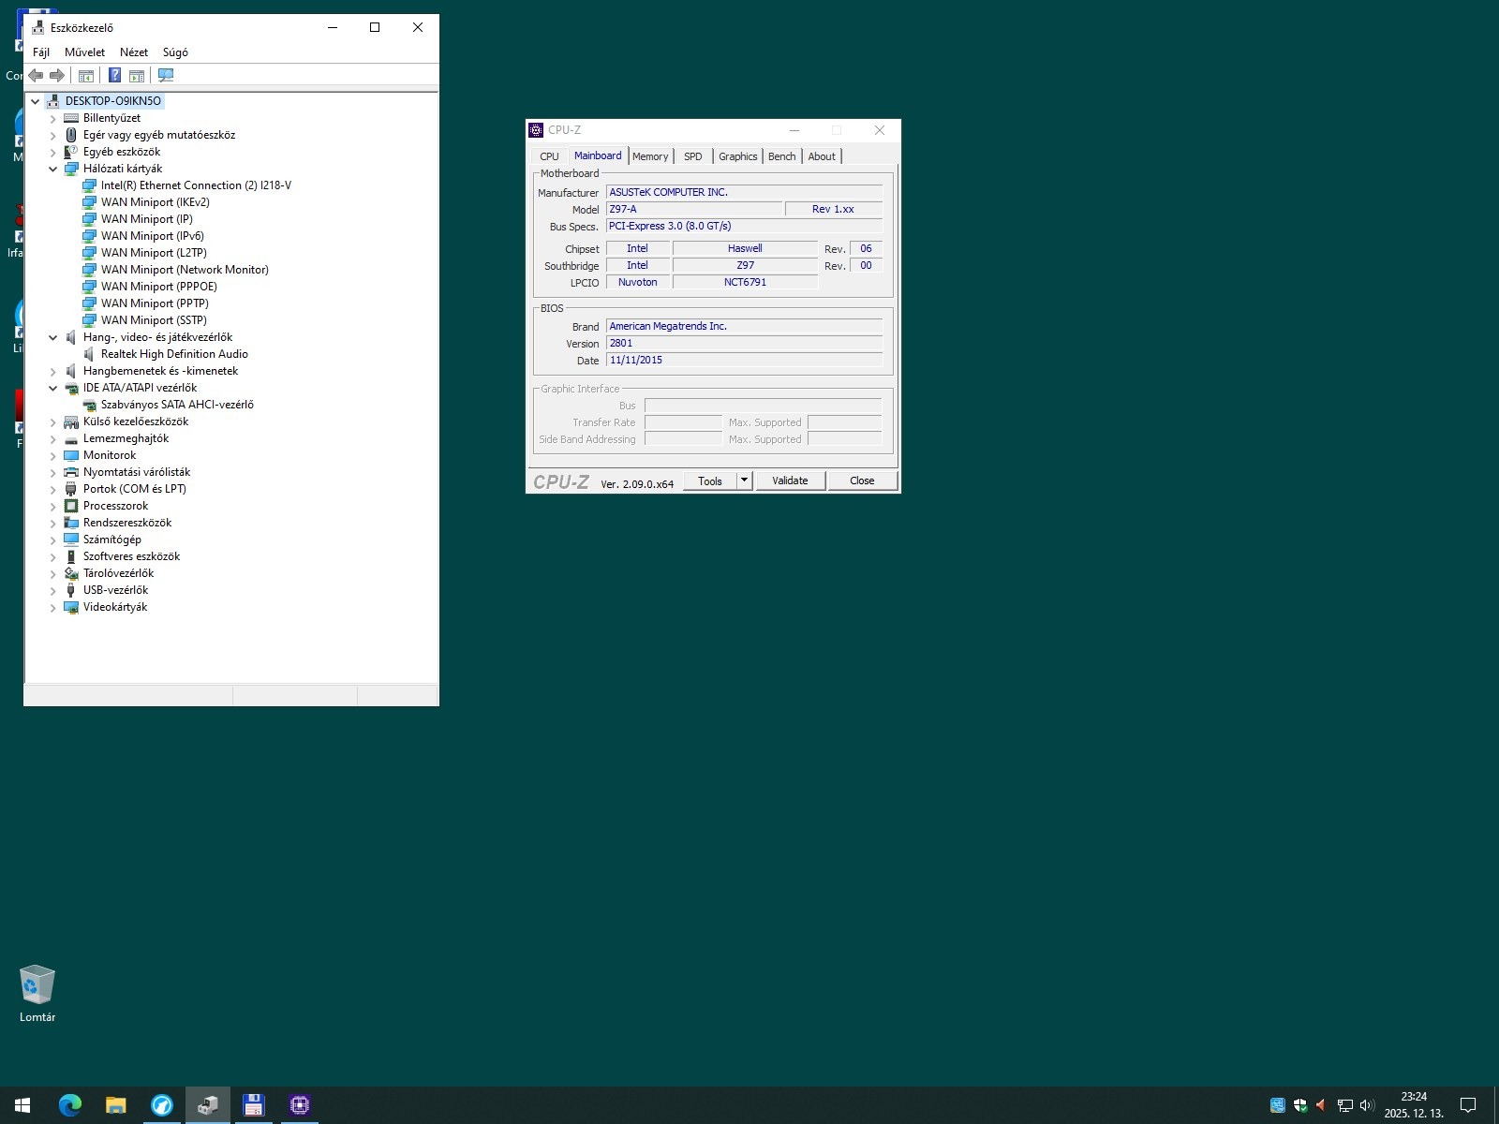Switch to the About tab in CPU-Z
1499x1124 pixels.
click(x=822, y=156)
